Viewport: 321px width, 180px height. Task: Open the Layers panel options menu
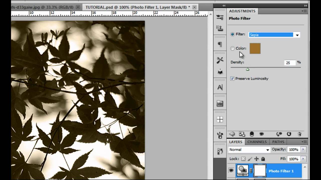(x=304, y=142)
